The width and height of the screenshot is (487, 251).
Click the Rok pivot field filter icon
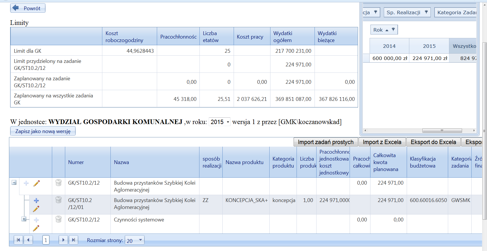tap(393, 30)
